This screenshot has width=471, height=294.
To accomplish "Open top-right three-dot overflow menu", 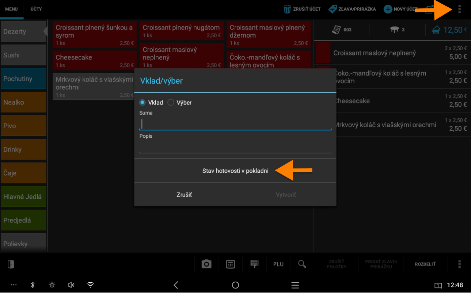I will (x=459, y=9).
